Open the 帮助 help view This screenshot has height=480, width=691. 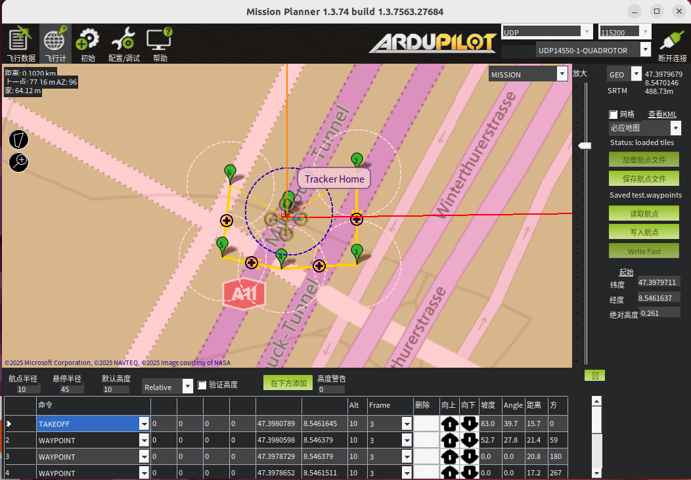[160, 43]
